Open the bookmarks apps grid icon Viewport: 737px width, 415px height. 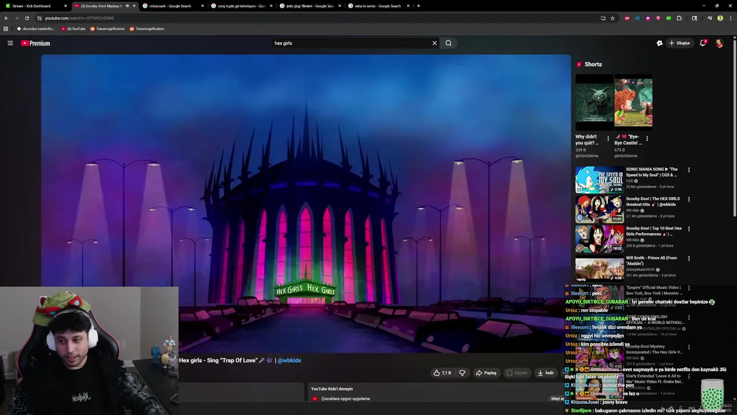(6, 29)
